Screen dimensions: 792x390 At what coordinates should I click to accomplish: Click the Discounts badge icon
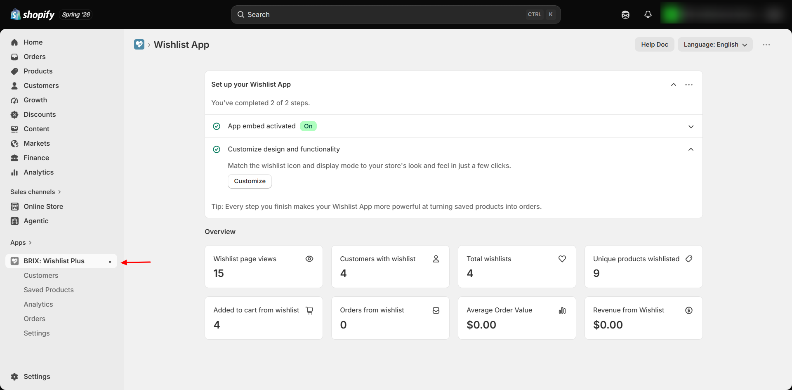point(14,114)
